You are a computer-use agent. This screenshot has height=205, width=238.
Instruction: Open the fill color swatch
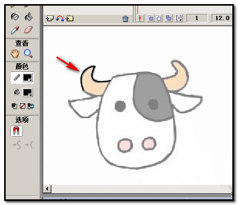pos(27,92)
